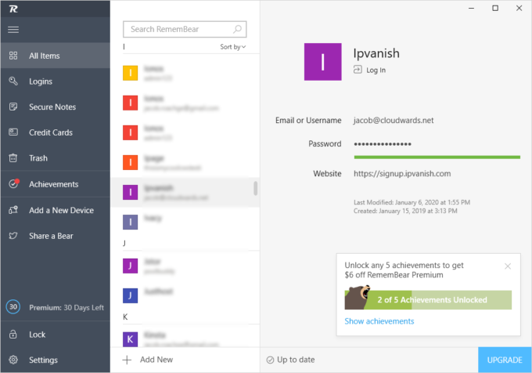
Task: Click the Credit Cards icon
Action: 13,132
